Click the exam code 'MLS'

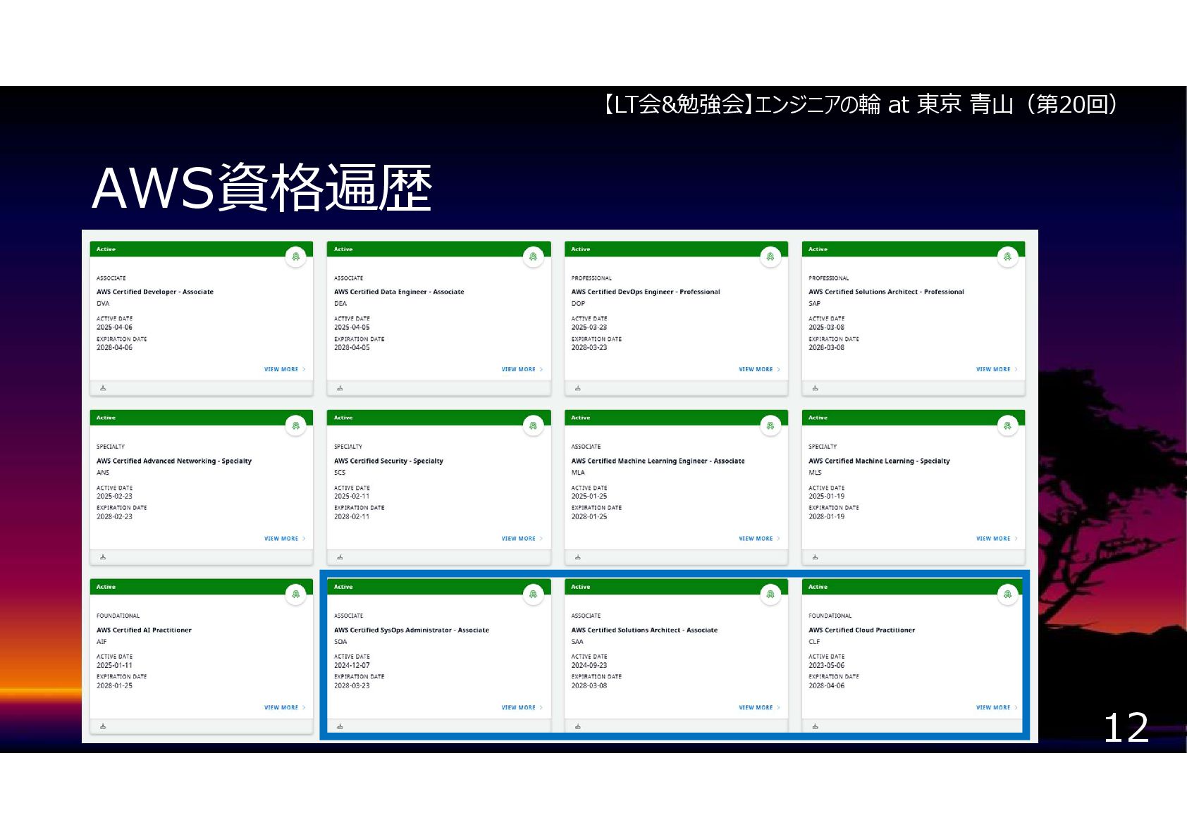(815, 473)
